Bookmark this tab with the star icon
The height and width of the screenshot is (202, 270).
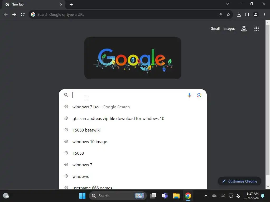click(x=228, y=15)
